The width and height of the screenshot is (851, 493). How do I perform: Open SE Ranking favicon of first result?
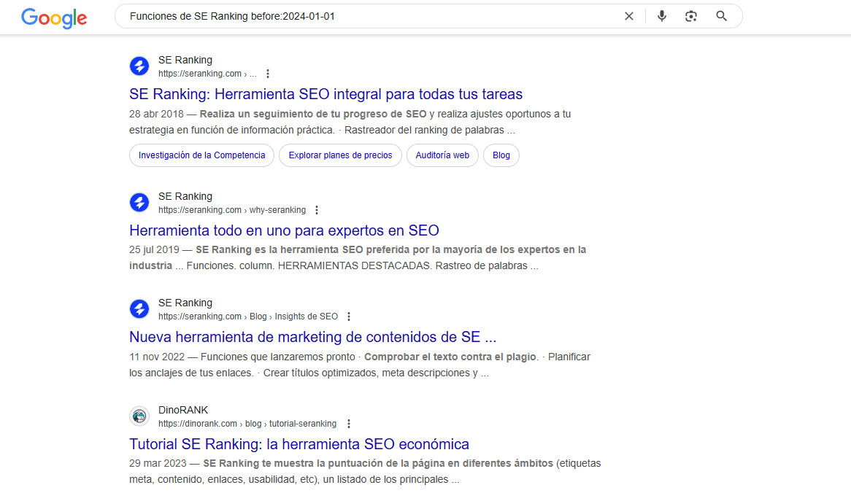139,66
